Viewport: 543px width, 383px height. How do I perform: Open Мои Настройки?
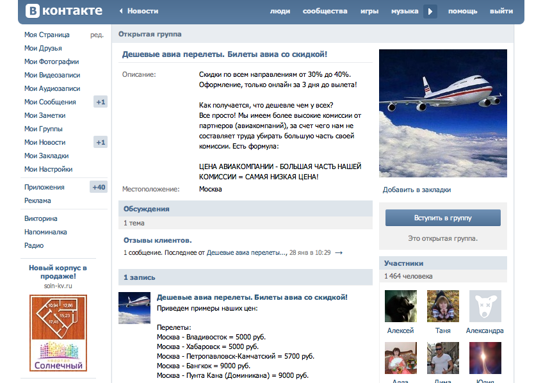48,169
